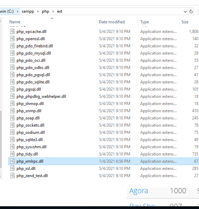Select the php_pdo_mysql.dll file icon
Screen dimensions: 199x209
tap(12, 53)
